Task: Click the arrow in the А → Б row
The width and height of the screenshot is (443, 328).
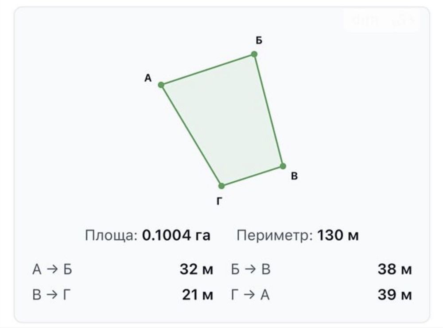Action: (x=52, y=269)
